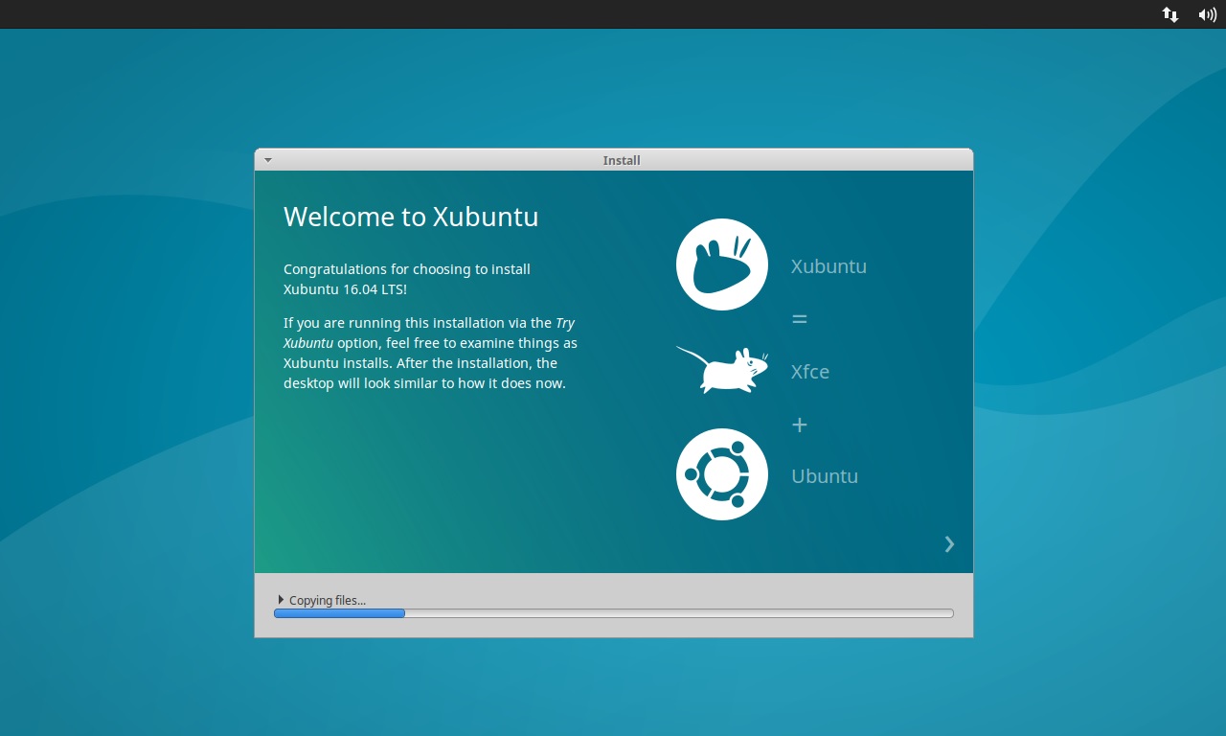Click the Xubuntu mouse logo icon
The image size is (1226, 736).
(722, 264)
